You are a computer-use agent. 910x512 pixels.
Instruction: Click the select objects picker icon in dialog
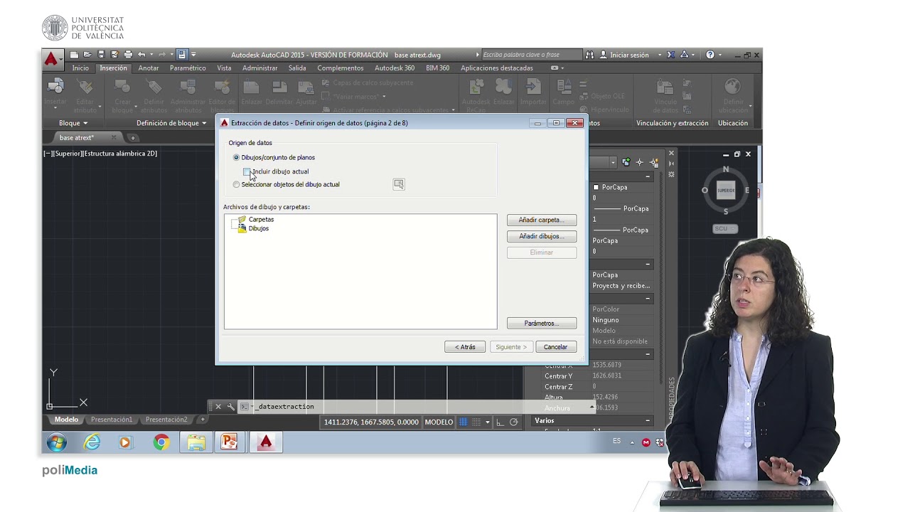399,184
